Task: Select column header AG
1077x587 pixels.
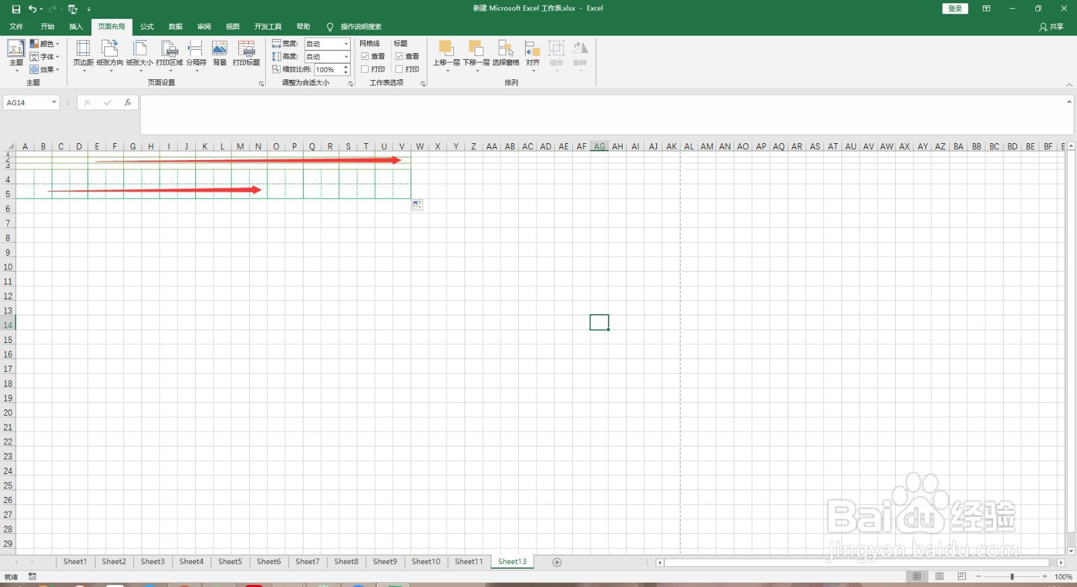Action: [600, 146]
